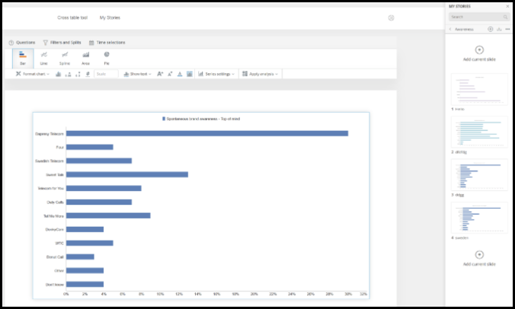Switch to the Pie chart type
Image resolution: width=515 pixels, height=309 pixels.
(107, 59)
